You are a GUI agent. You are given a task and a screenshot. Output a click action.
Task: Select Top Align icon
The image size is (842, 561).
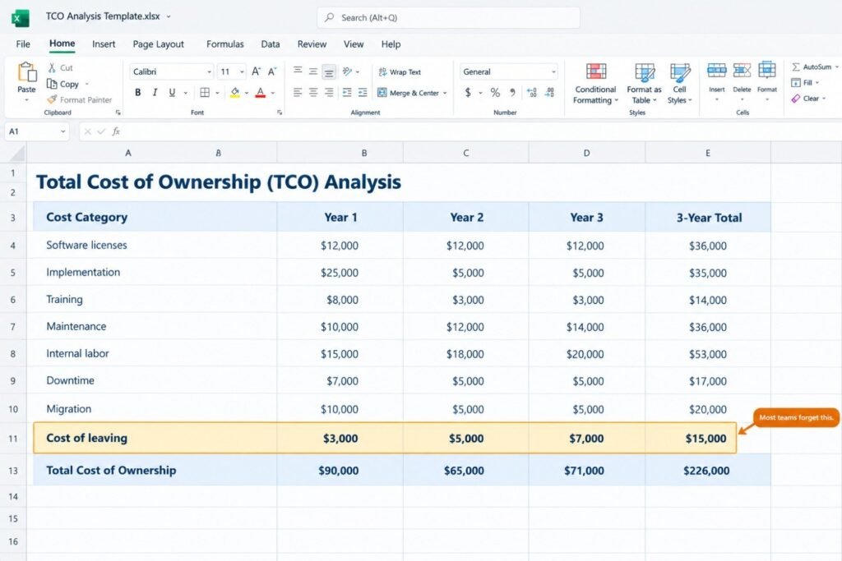pyautogui.click(x=298, y=71)
